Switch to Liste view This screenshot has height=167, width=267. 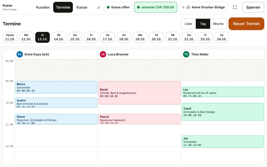pyautogui.click(x=188, y=24)
